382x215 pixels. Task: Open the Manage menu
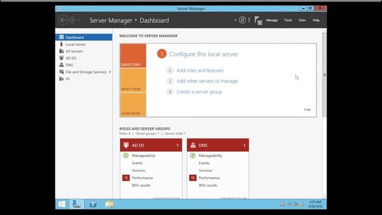272,20
